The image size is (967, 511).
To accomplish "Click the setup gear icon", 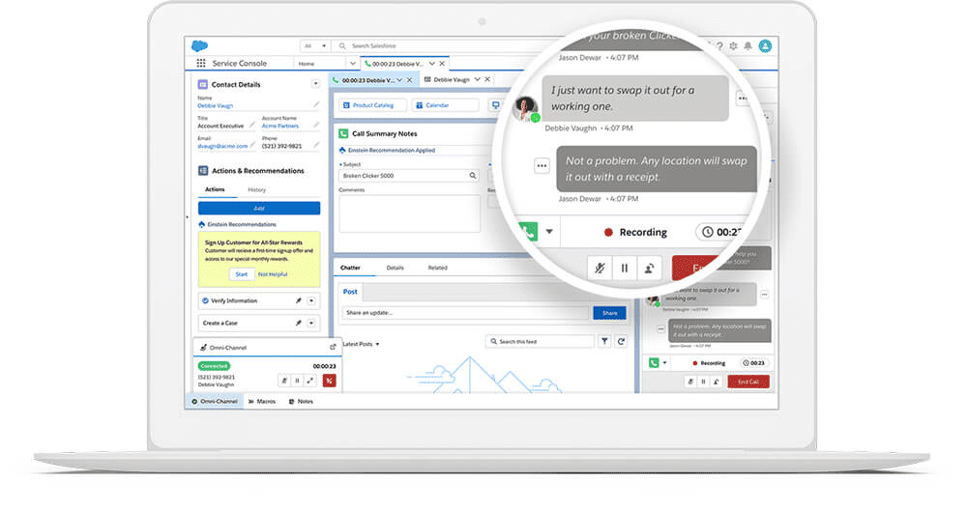I will pyautogui.click(x=732, y=45).
